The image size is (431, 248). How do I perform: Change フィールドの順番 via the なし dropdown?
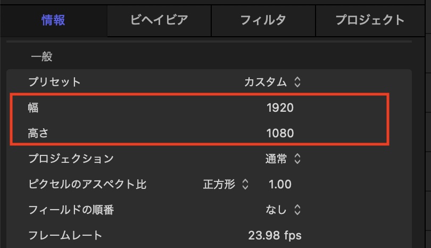tap(283, 210)
